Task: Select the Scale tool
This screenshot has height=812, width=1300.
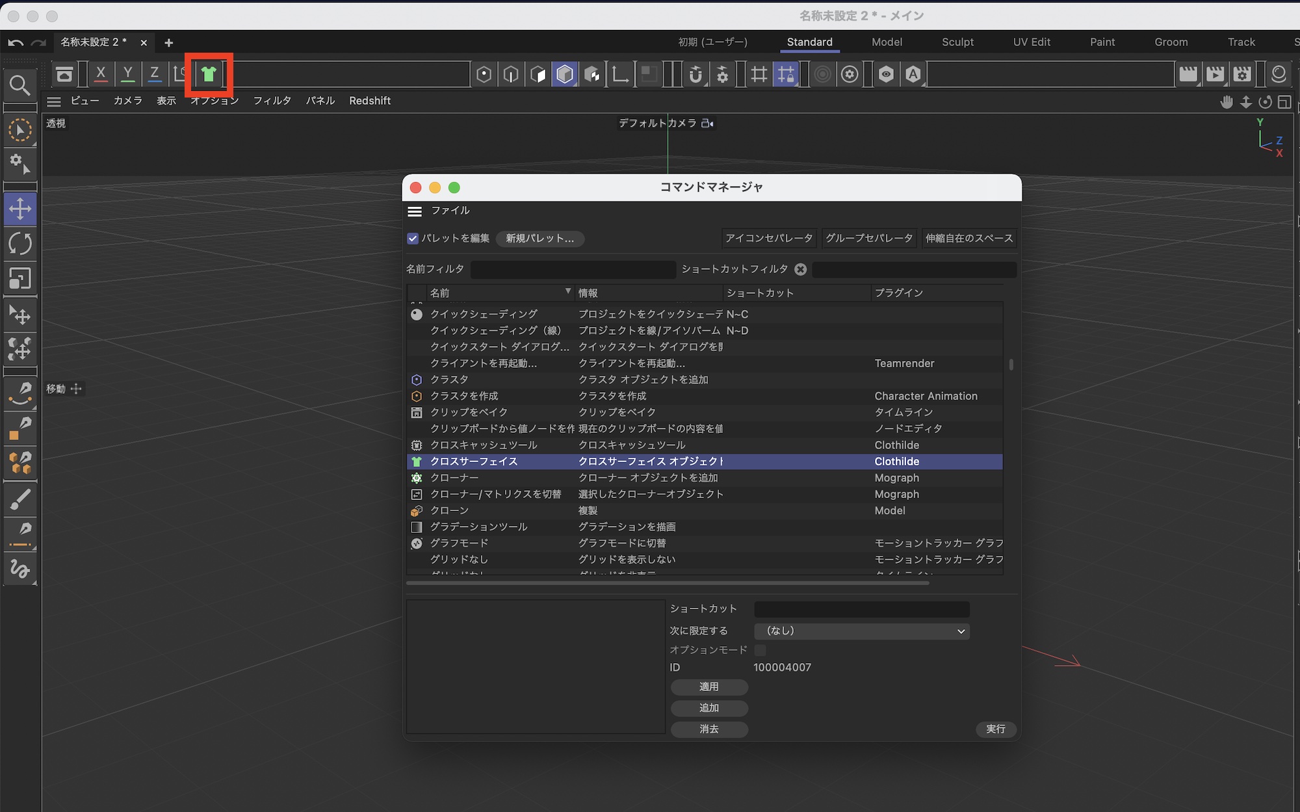Action: (19, 278)
